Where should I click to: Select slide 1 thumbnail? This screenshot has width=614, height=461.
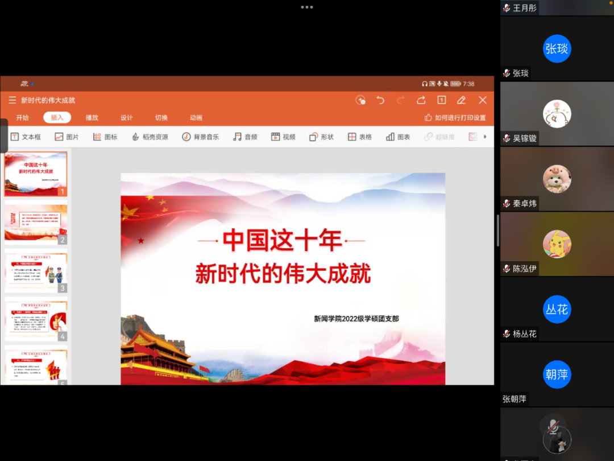[x=36, y=174]
